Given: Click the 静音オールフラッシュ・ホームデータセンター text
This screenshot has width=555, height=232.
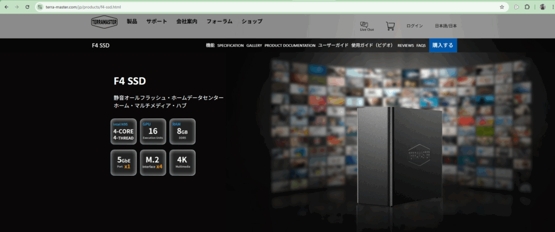Looking at the screenshot, I should click(x=169, y=97).
